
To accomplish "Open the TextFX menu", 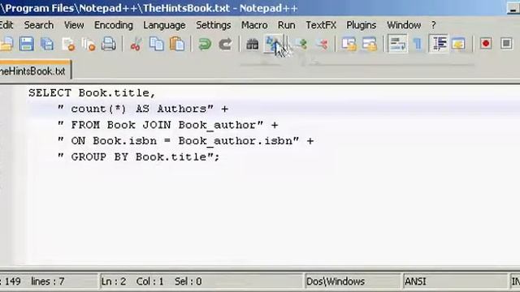I will 321,25.
